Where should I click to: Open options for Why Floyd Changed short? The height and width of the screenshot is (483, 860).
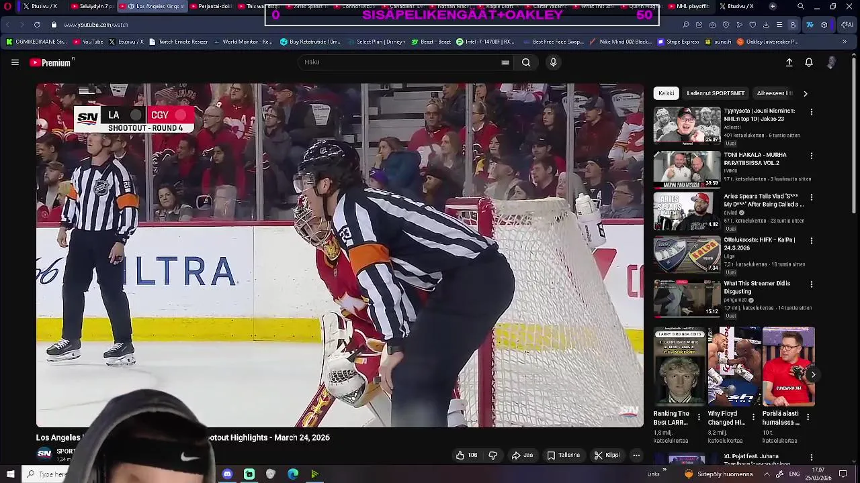coord(753,417)
